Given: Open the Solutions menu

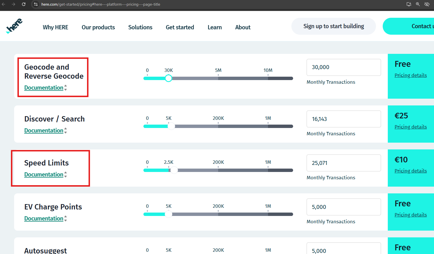Looking at the screenshot, I should pos(140,27).
